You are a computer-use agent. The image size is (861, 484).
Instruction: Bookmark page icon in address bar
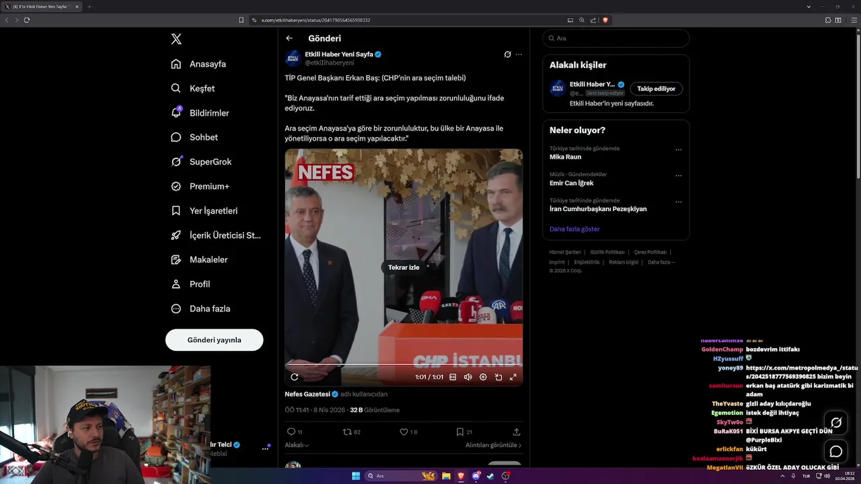[241, 20]
